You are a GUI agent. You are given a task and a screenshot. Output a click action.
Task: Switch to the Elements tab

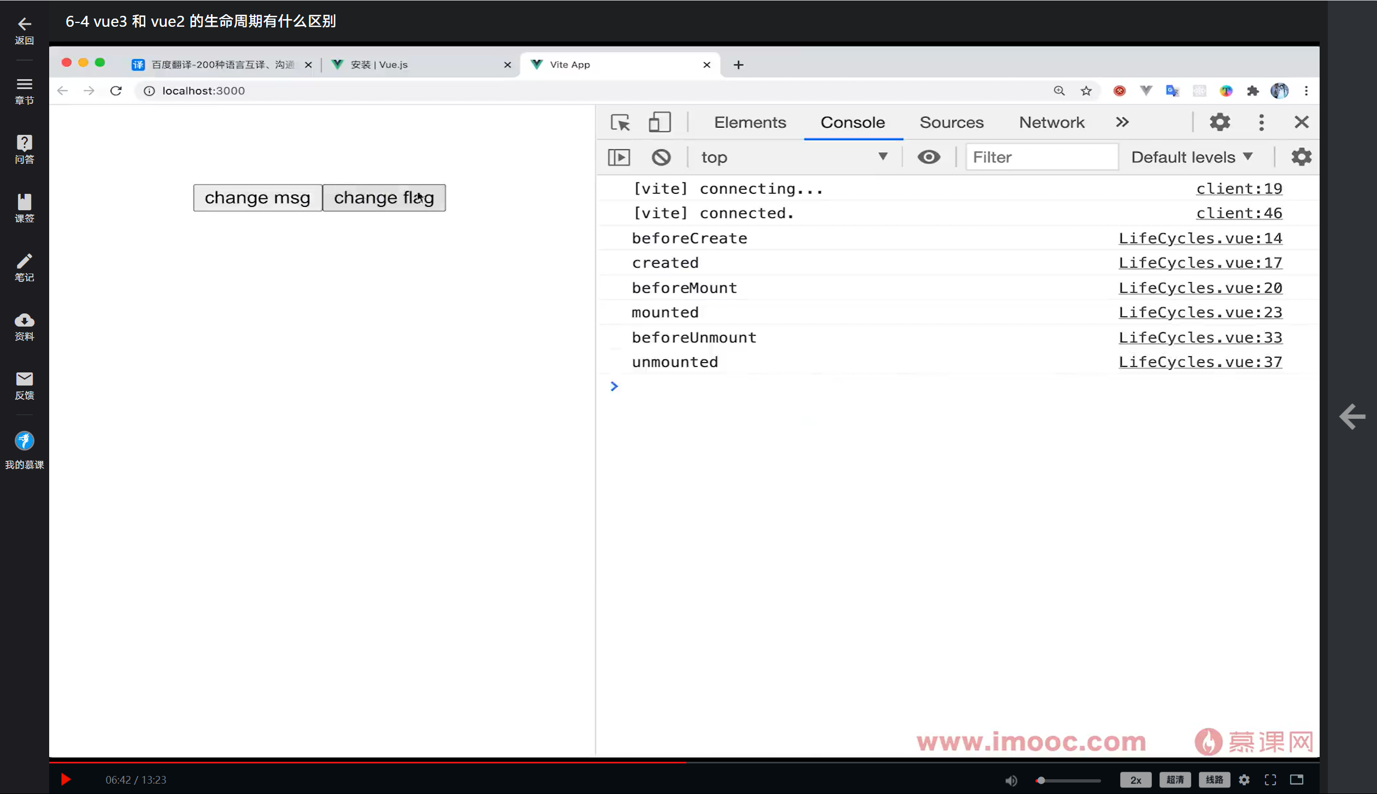[x=750, y=122]
